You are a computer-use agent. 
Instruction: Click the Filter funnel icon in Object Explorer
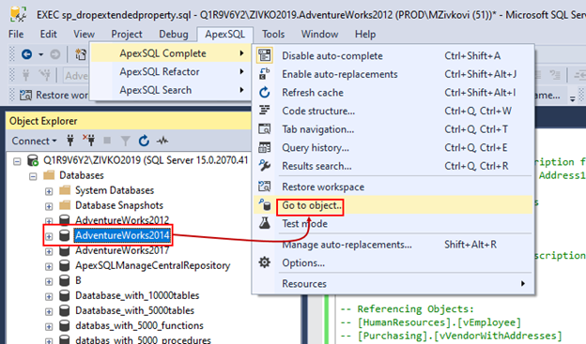pos(126,141)
